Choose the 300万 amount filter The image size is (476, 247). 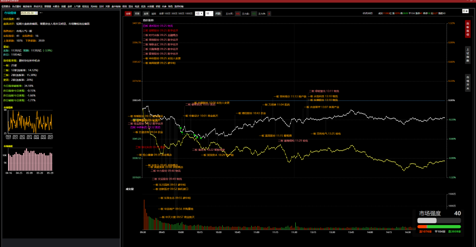point(174,14)
